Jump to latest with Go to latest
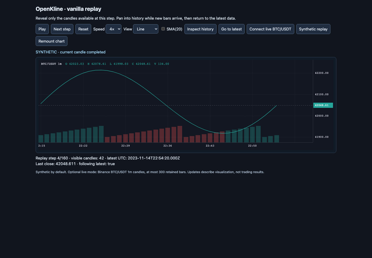 231,29
